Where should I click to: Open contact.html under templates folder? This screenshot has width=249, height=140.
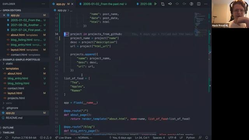[16, 88]
